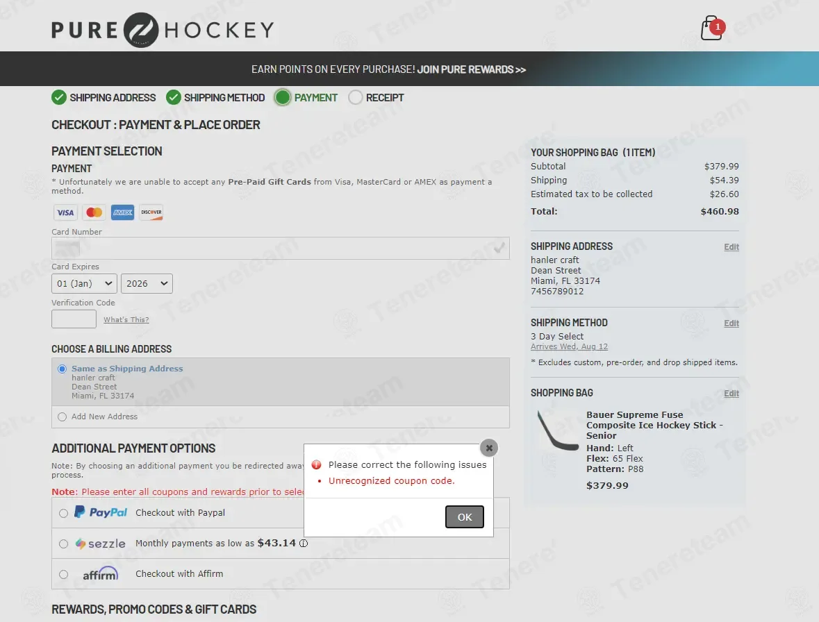Click the Visa card icon
Viewport: 819px width, 622px height.
65,212
